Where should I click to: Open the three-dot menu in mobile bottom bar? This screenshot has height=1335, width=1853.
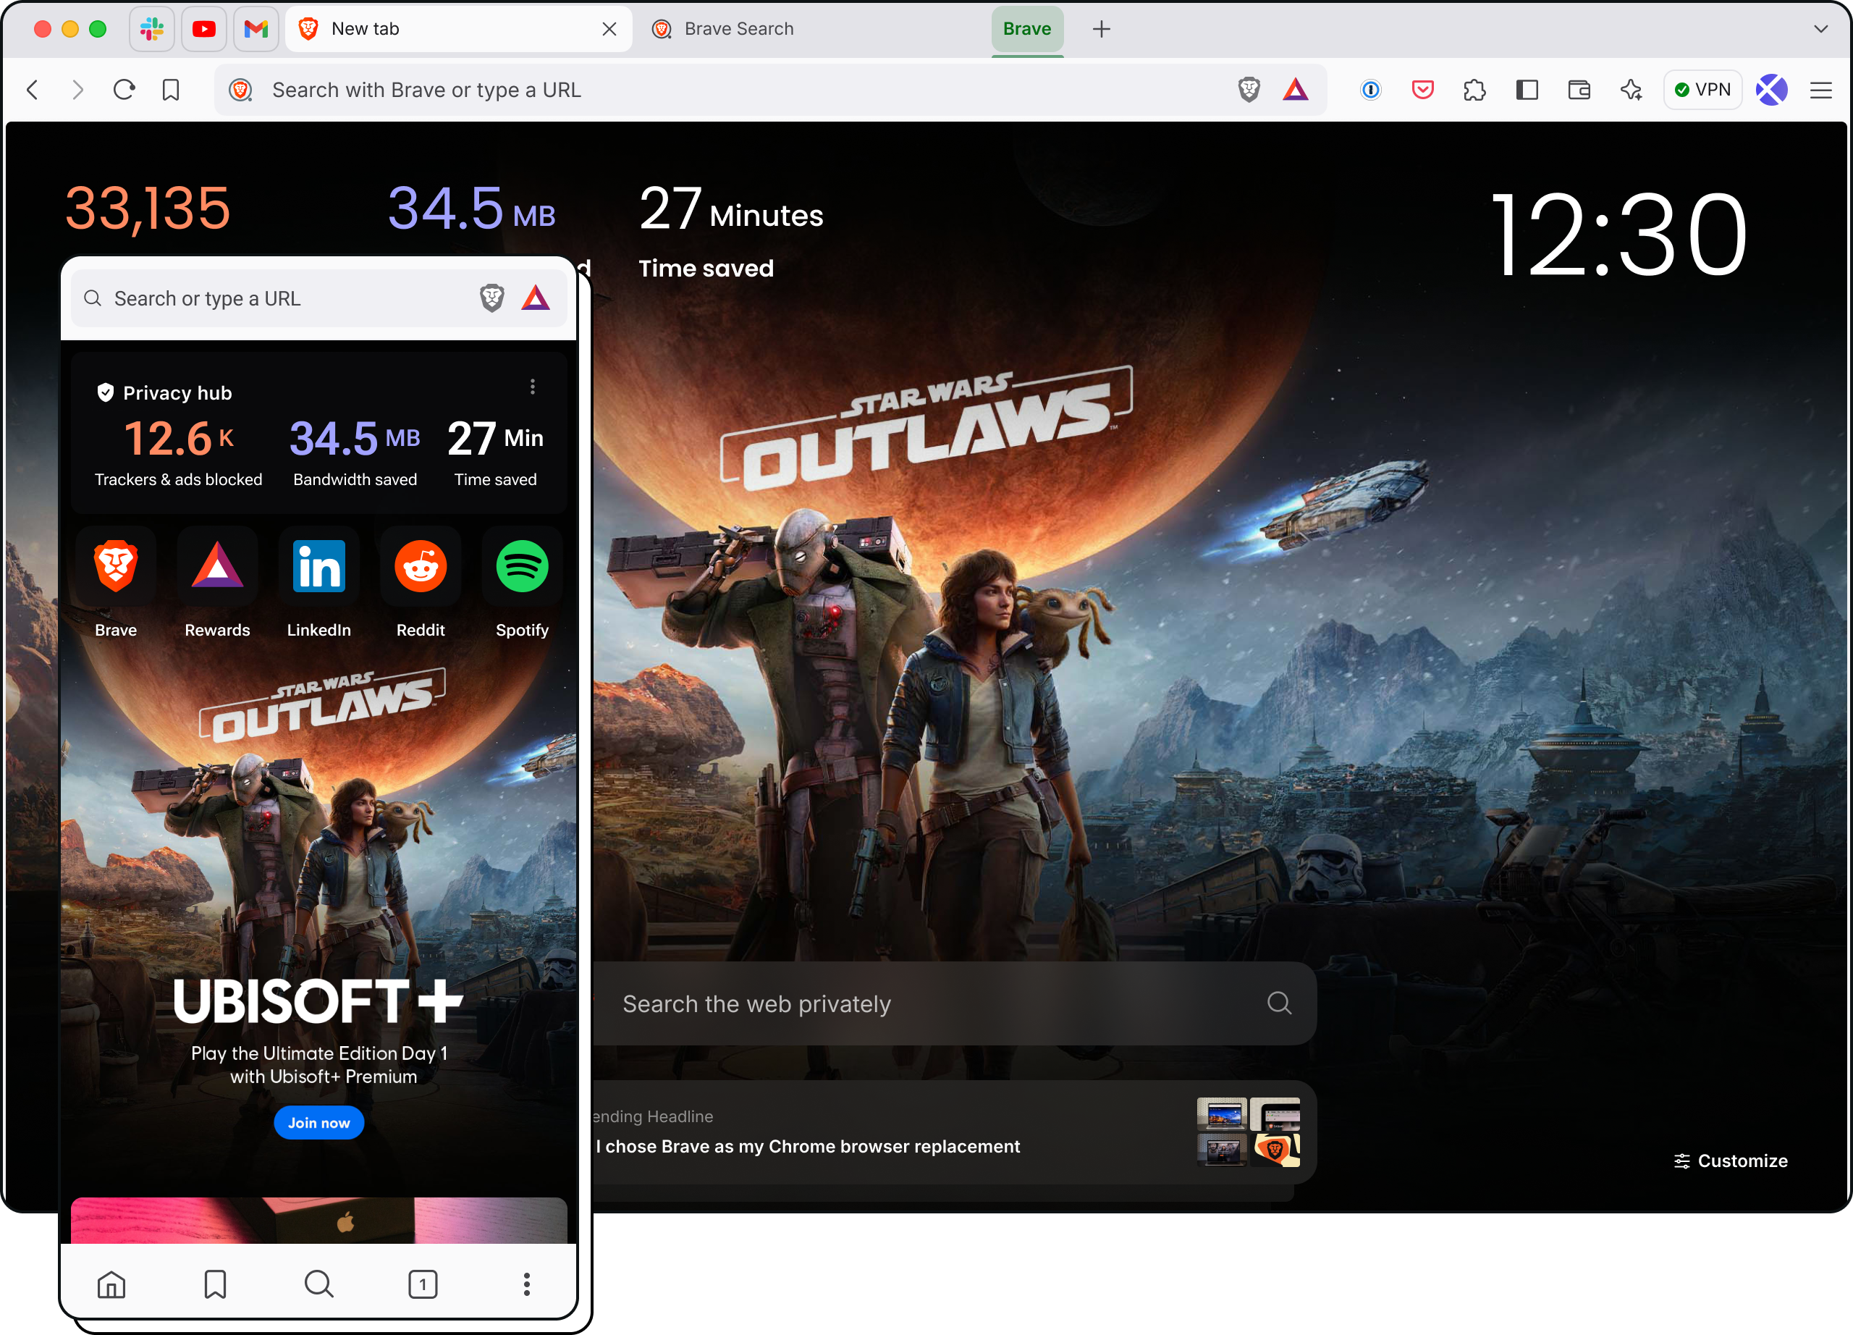[526, 1284]
